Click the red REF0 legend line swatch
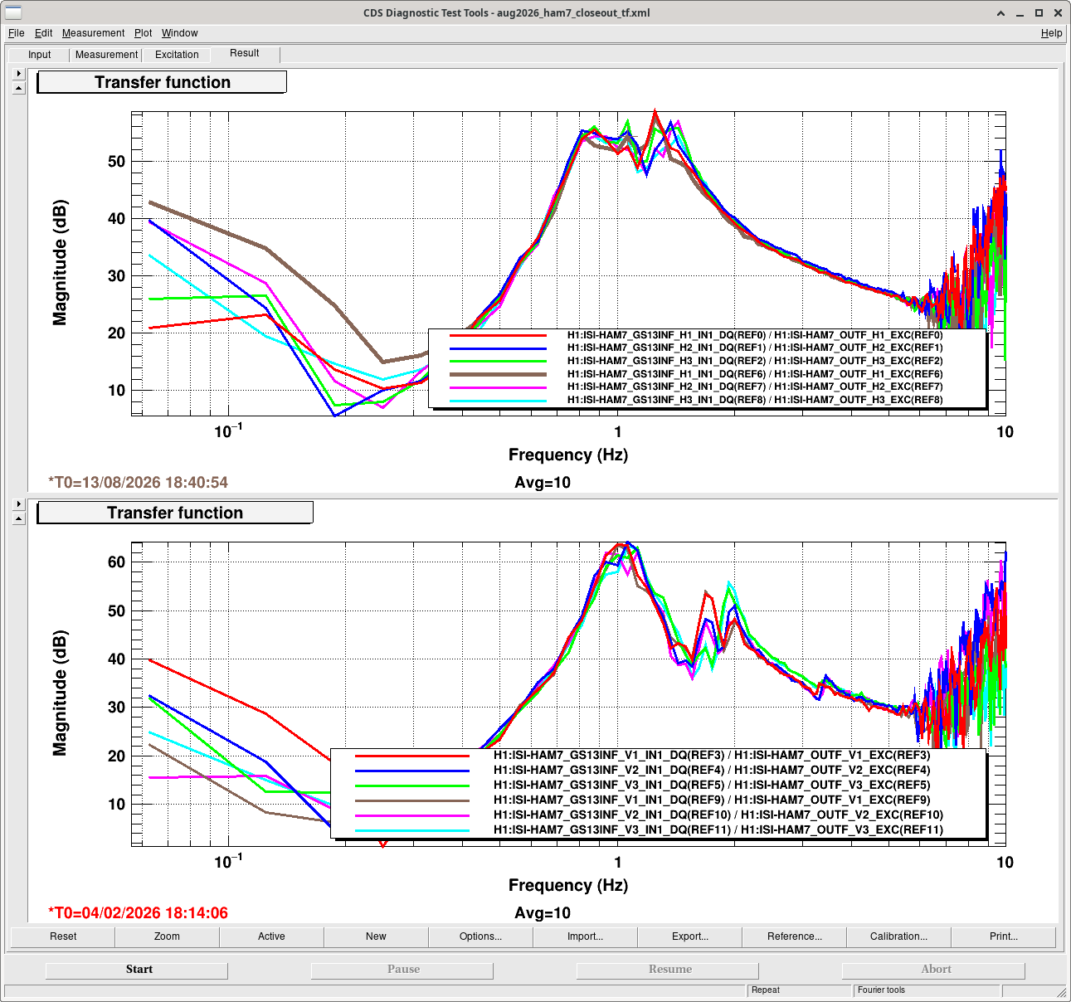This screenshot has height=1002, width=1071. 498,336
